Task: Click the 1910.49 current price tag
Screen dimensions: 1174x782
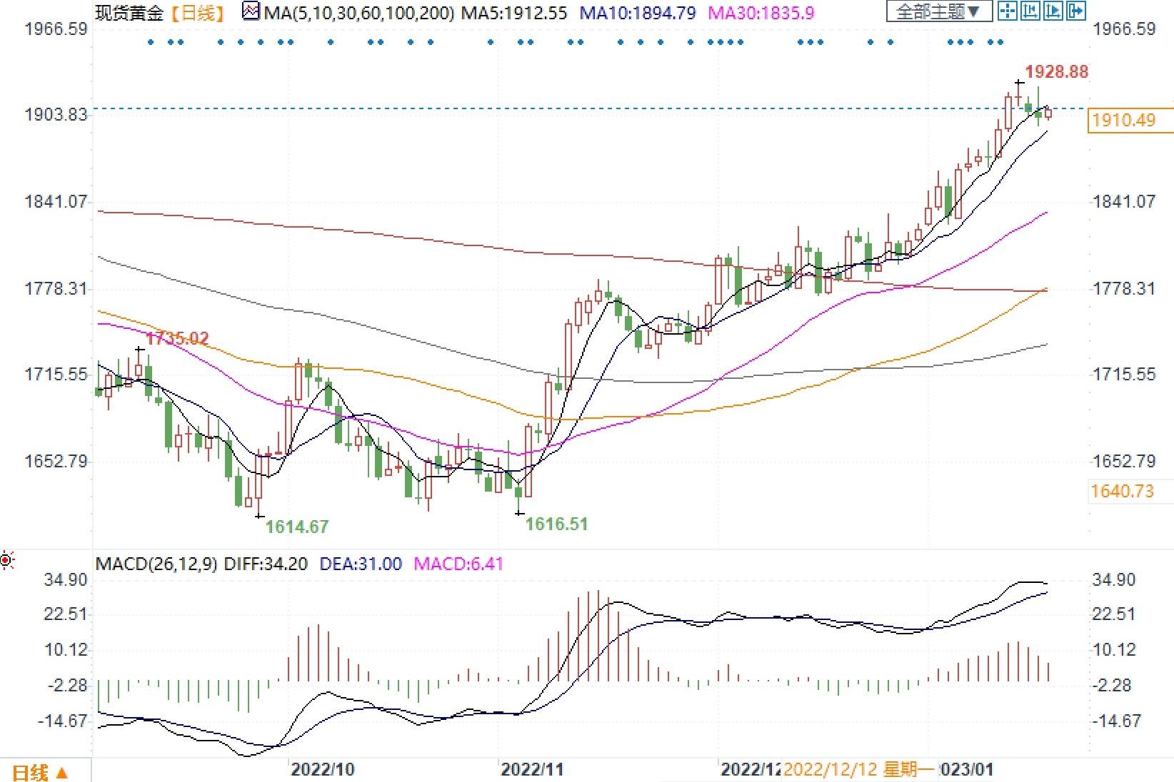Action: point(1123,120)
